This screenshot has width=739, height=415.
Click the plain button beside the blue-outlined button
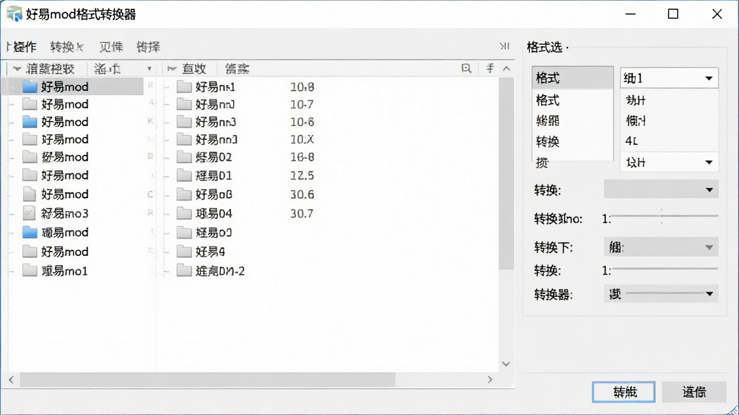pyautogui.click(x=694, y=392)
